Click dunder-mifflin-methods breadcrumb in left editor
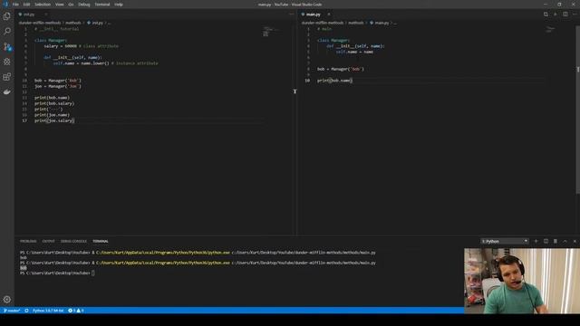 coord(40,23)
